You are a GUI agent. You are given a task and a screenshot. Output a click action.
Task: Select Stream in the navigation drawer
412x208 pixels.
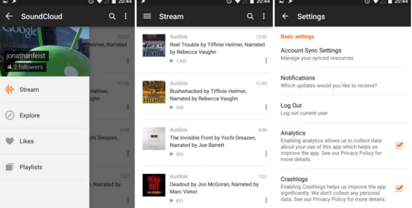pyautogui.click(x=44, y=90)
